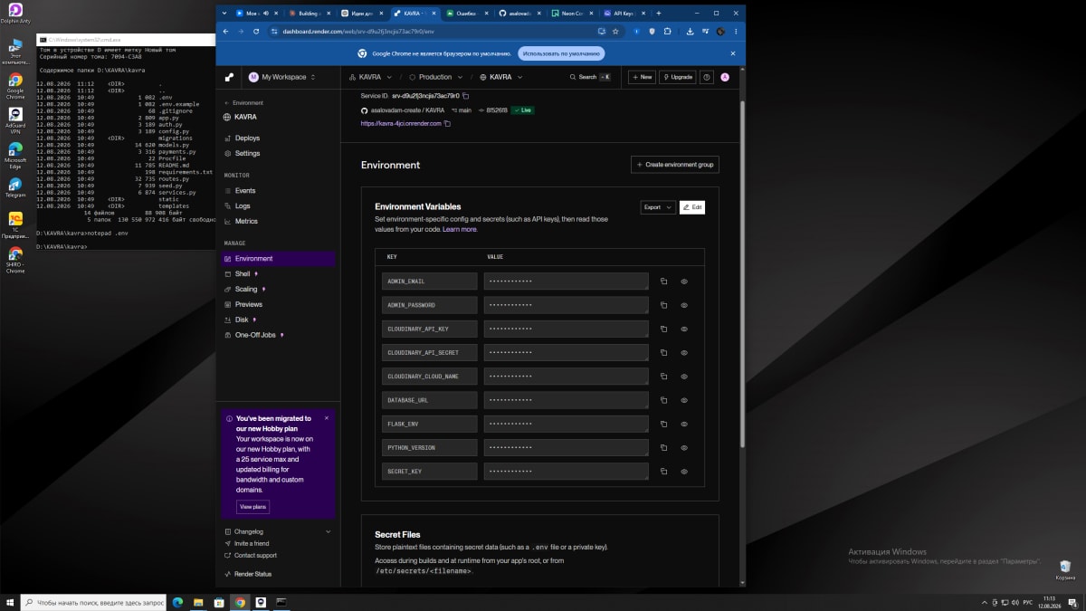Unmask the DATABASE_URL value
Image resolution: width=1086 pixels, height=611 pixels.
pos(684,400)
